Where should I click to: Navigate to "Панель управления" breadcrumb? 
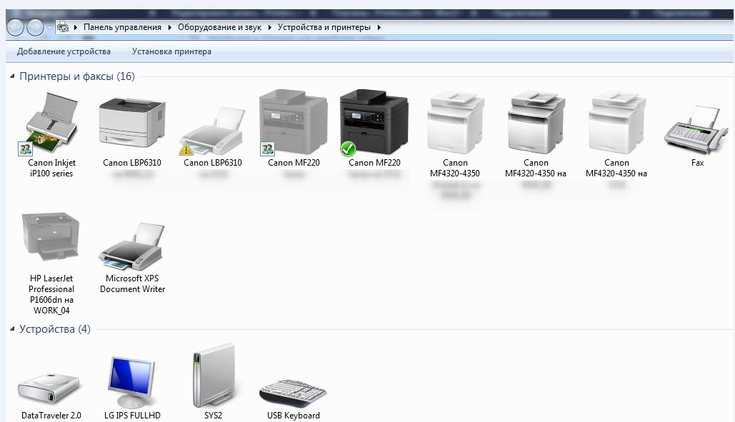click(x=122, y=27)
